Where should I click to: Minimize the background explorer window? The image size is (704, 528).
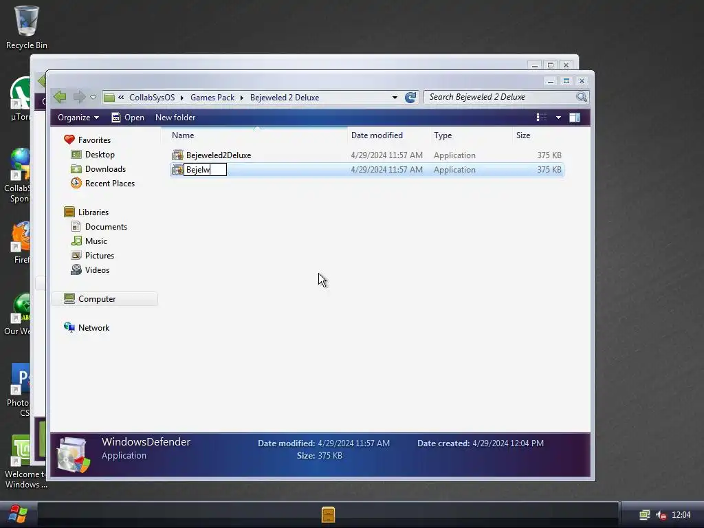pos(535,65)
